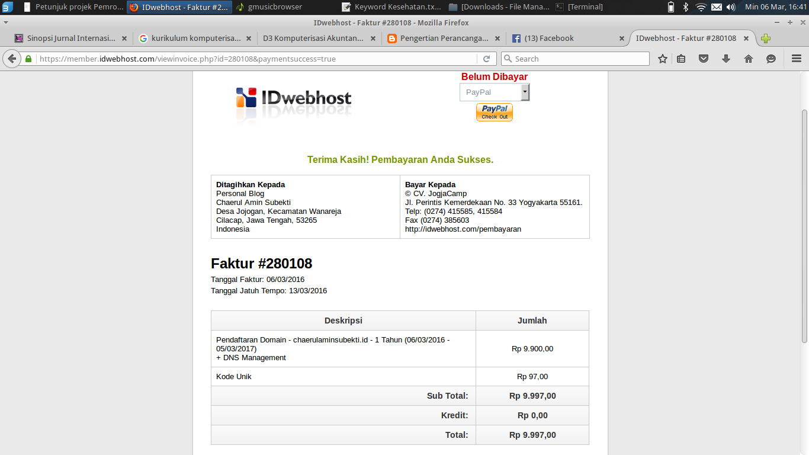Screen dimensions: 809x455
Task: Click the clock showing Min 06 Mar, 16:41
Action: coord(776,7)
